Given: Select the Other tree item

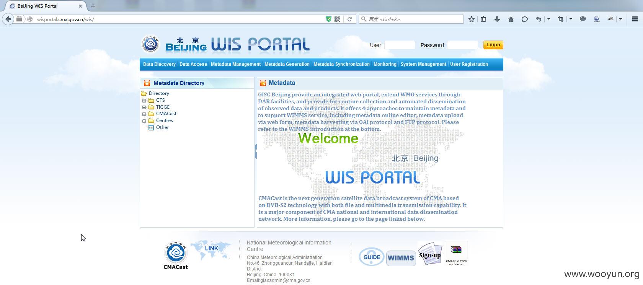Looking at the screenshot, I should coord(162,127).
